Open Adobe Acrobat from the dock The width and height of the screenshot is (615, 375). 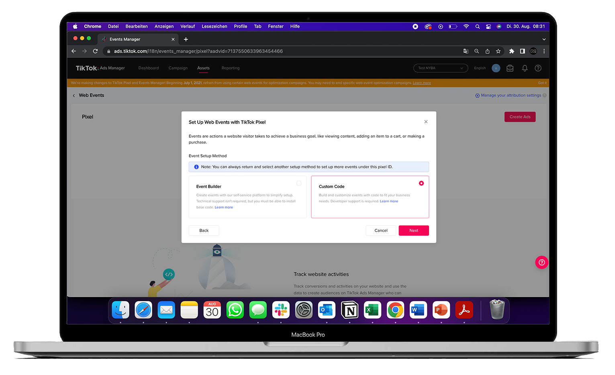(464, 310)
